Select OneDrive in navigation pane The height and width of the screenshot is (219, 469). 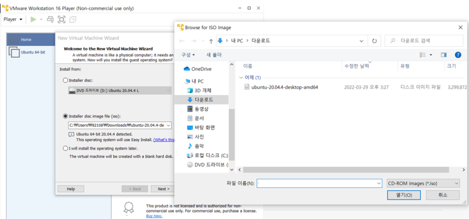[x=198, y=69]
